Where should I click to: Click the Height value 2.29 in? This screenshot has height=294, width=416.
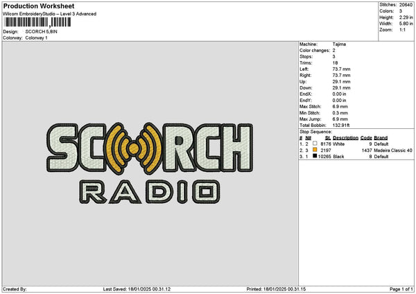pos(406,17)
